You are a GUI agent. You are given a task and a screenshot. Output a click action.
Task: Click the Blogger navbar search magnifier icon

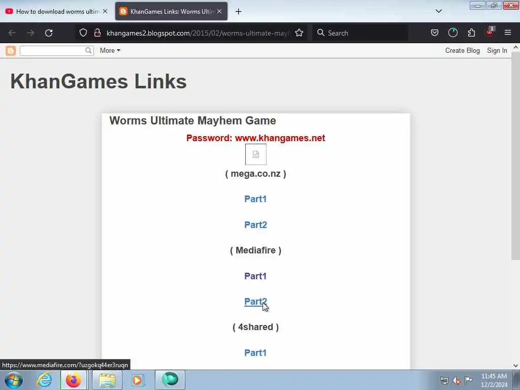tap(88, 50)
